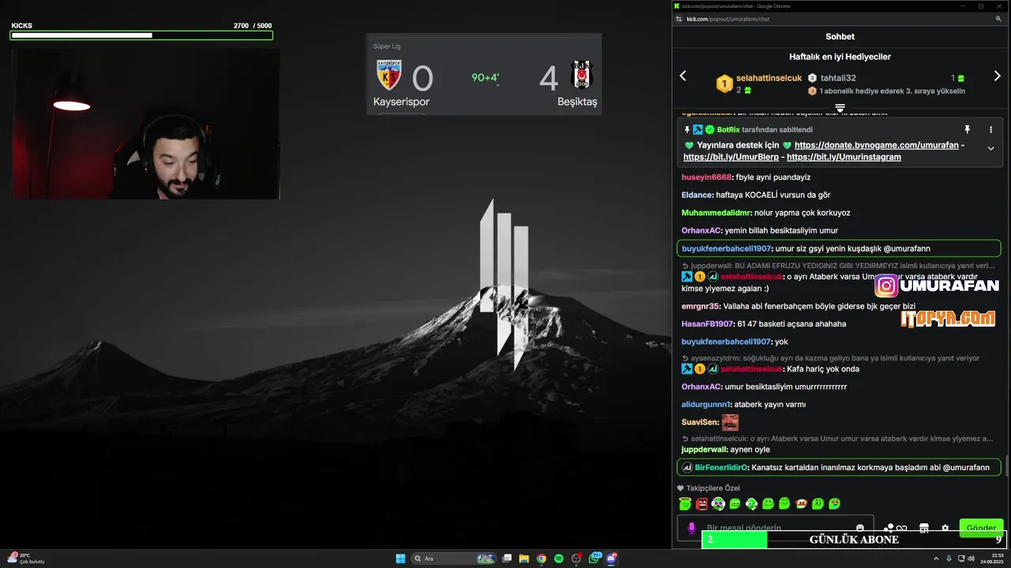Show hidden system tray icons

coord(936,559)
